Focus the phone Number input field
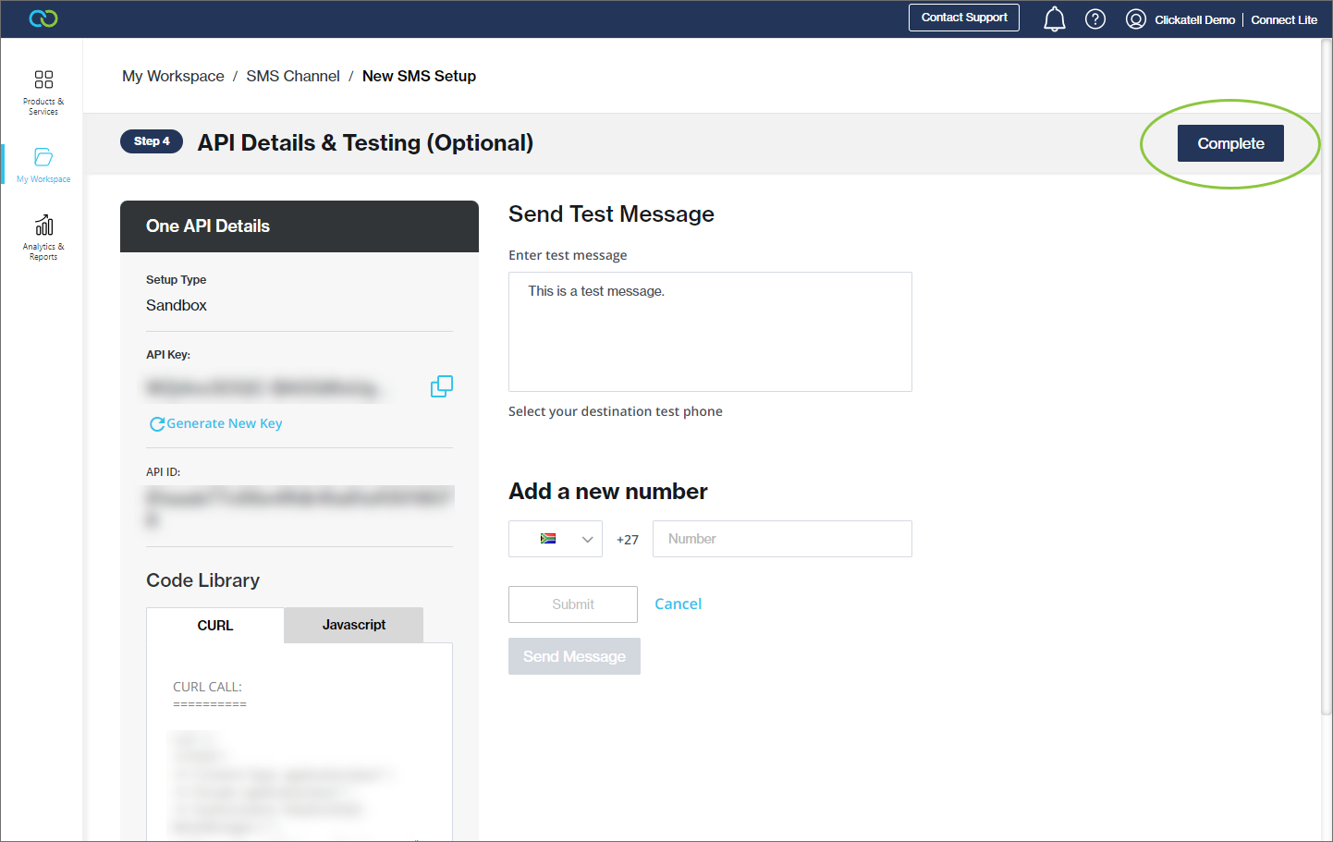This screenshot has height=842, width=1333. coord(782,539)
